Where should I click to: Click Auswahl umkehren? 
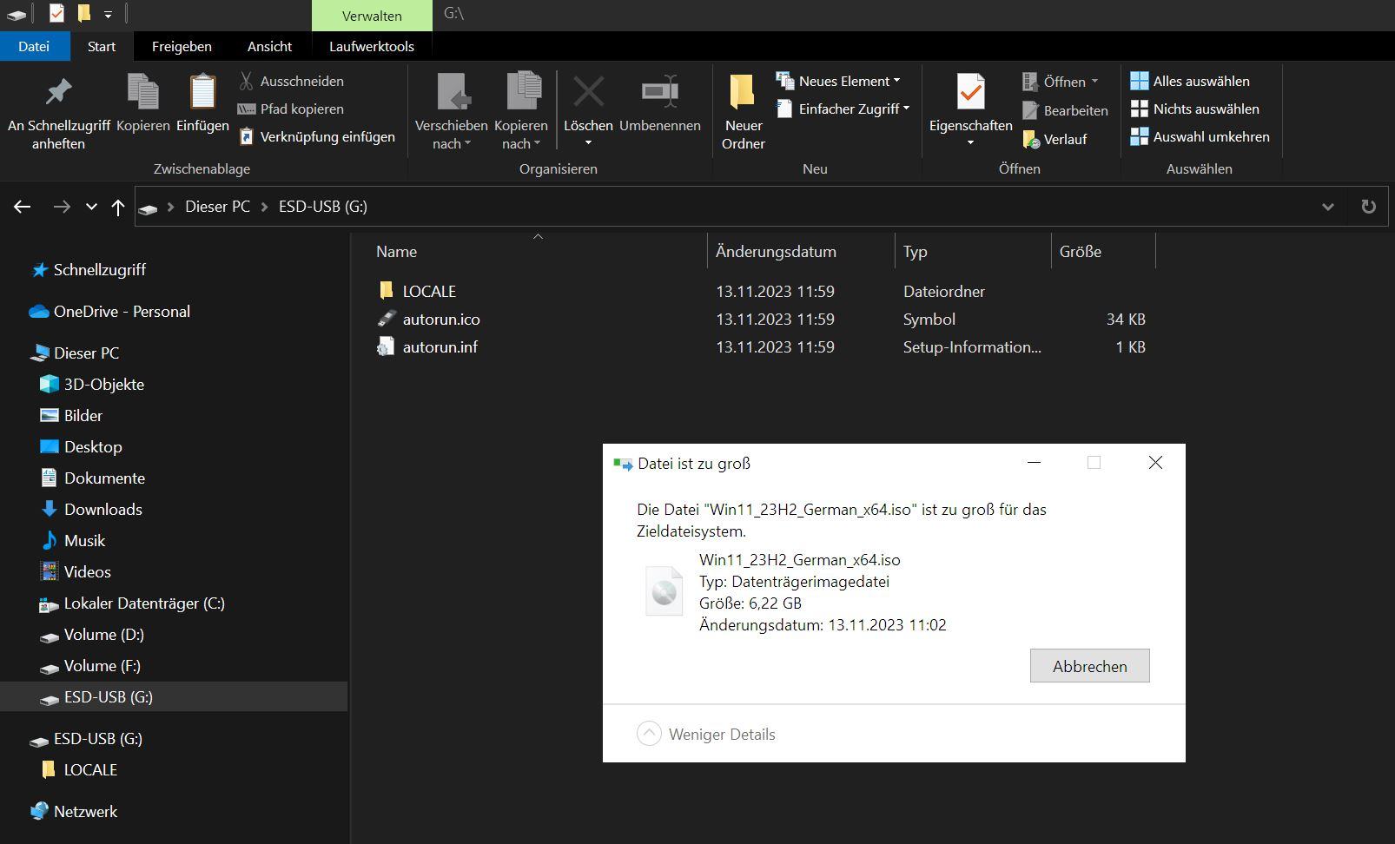(x=1200, y=136)
